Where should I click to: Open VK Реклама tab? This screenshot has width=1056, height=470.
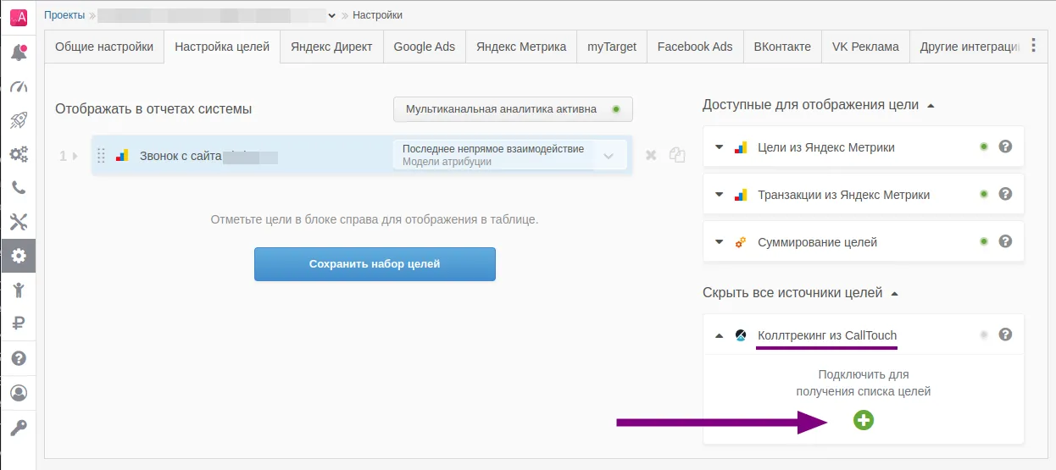(x=865, y=47)
